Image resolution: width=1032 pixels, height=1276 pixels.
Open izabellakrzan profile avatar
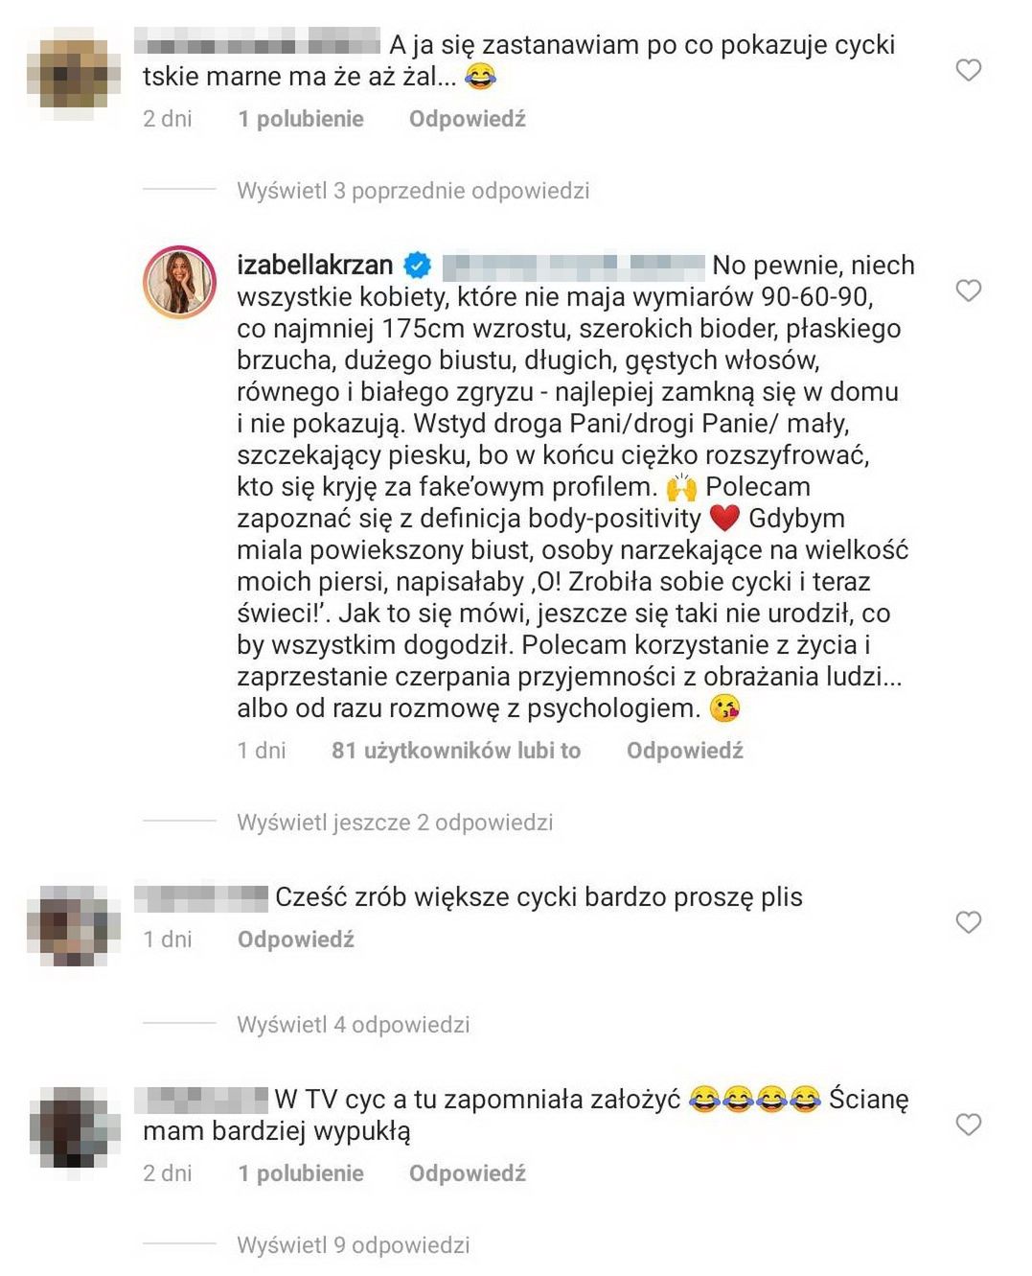tap(179, 281)
